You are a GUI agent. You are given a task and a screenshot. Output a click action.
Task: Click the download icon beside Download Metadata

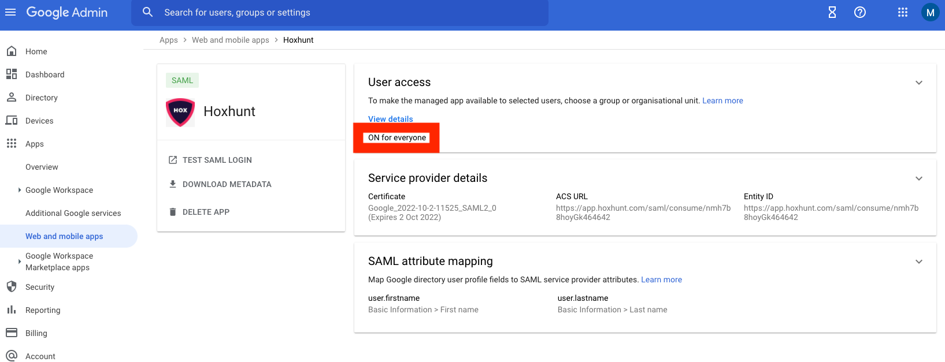(172, 184)
